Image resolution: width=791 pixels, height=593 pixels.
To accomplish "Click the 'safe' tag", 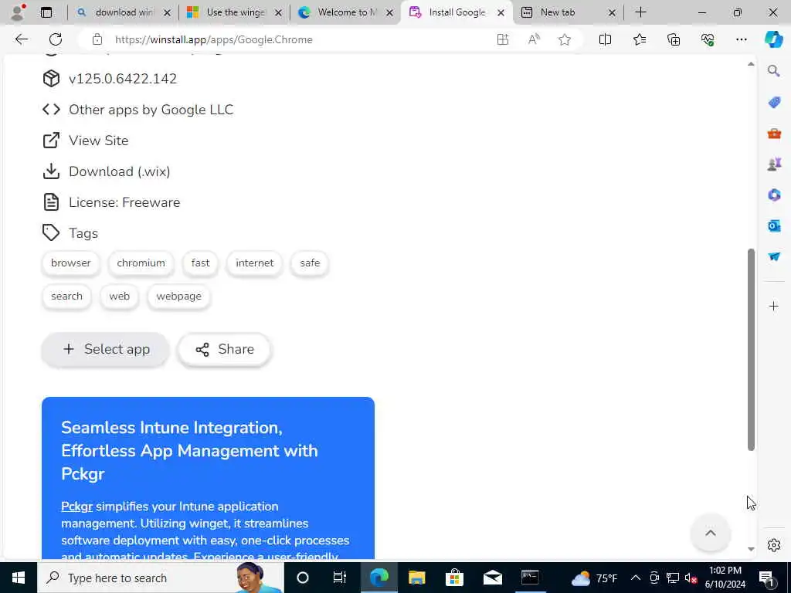I will 310,263.
